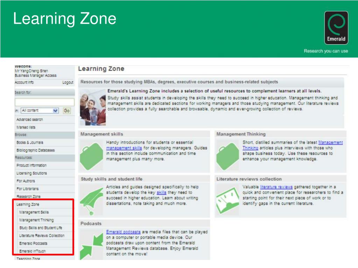Focus the Search for text field

(44, 102)
